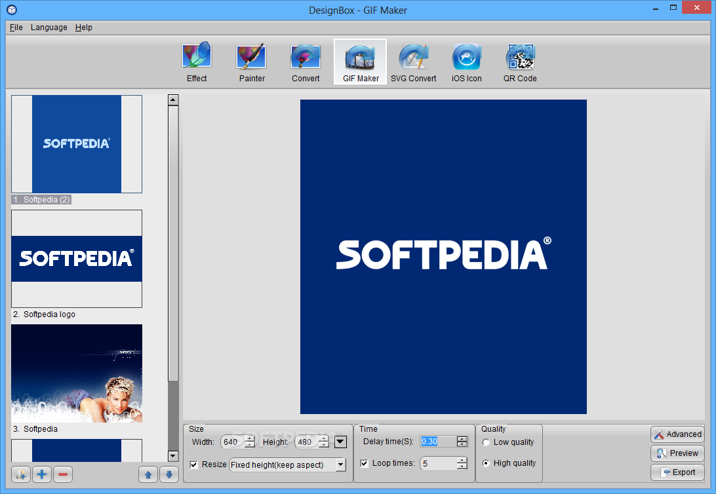The image size is (716, 494).
Task: Open the Help menu
Action: point(83,28)
